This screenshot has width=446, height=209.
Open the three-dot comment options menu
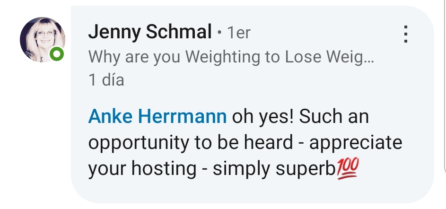404,34
